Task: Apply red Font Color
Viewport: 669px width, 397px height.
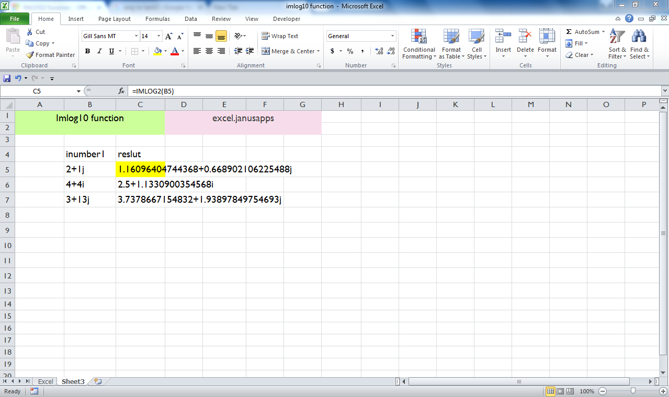Action: (175, 51)
